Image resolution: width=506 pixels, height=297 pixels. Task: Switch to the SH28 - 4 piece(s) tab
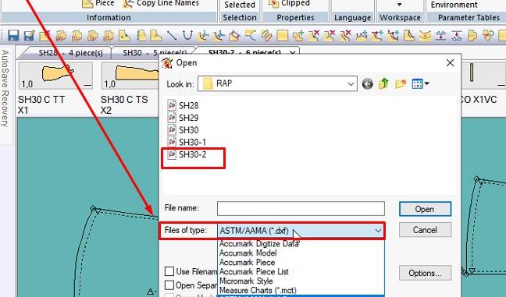coord(70,53)
